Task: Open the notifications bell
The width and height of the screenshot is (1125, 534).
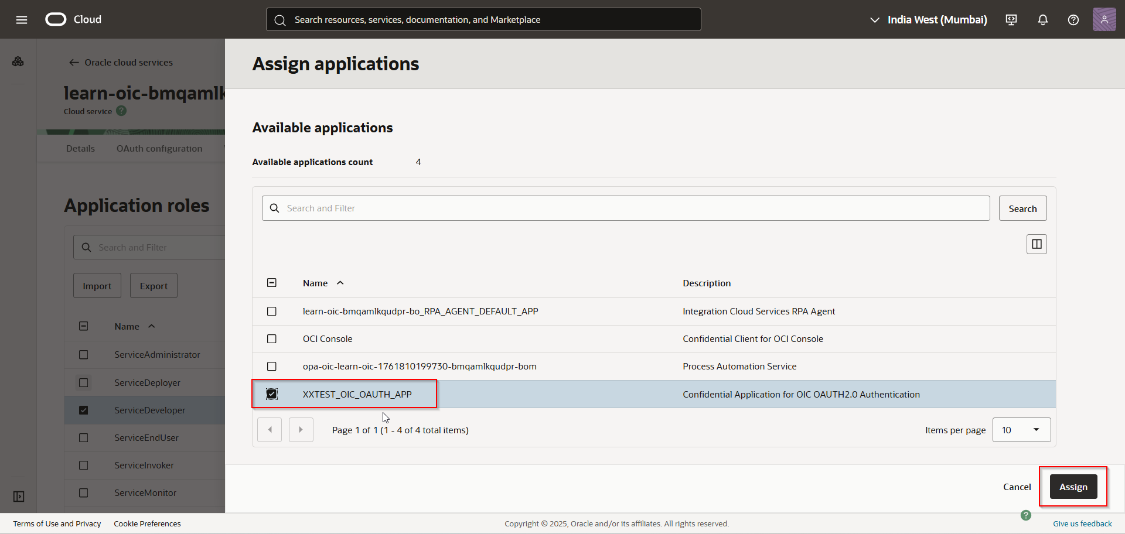Action: point(1043,20)
